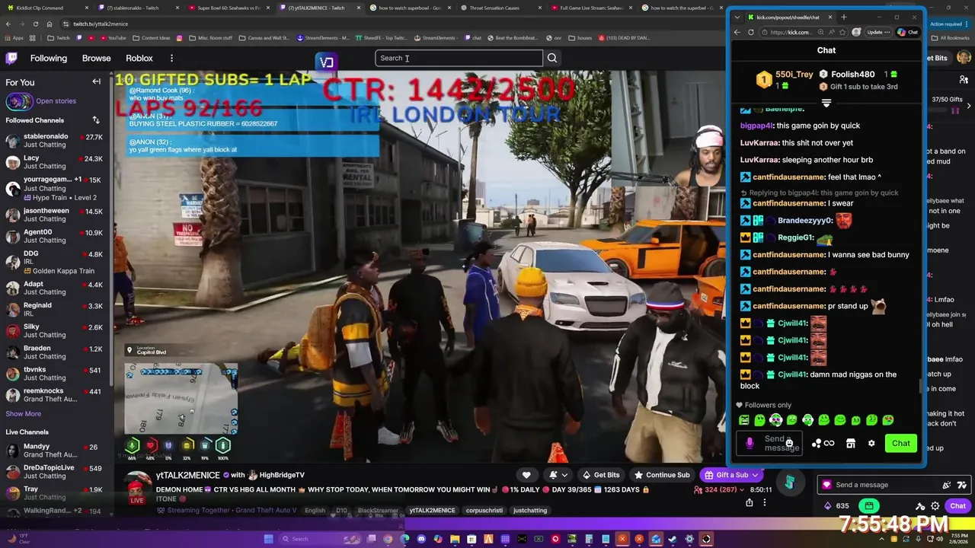975x548 pixels.
Task: Expand the Kick gift leaderboard handle
Action: pos(826,103)
